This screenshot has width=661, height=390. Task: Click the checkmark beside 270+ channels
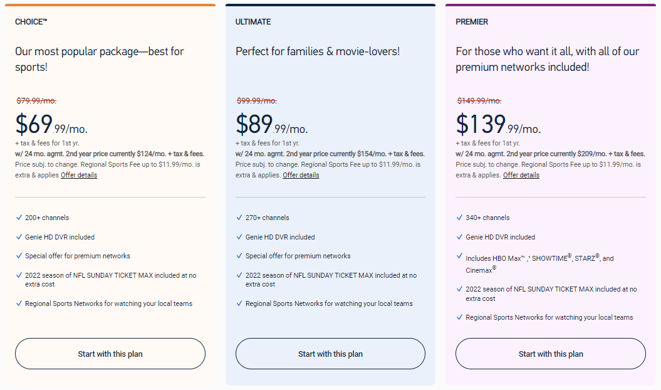click(x=239, y=218)
